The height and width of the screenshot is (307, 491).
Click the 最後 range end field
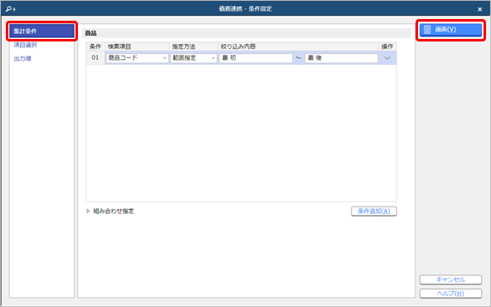tap(342, 58)
